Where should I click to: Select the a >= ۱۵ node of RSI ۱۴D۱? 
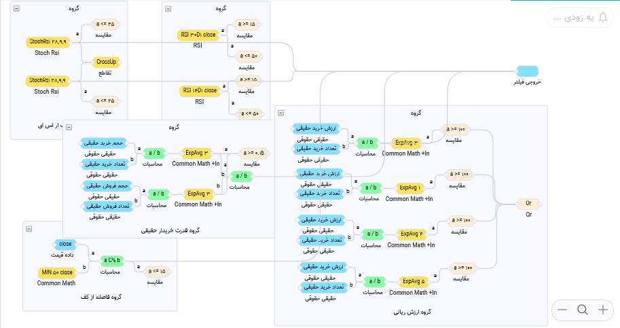[x=249, y=80]
